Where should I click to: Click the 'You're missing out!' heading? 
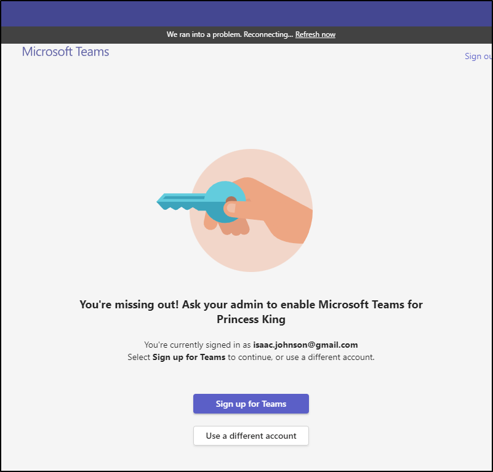coord(251,311)
